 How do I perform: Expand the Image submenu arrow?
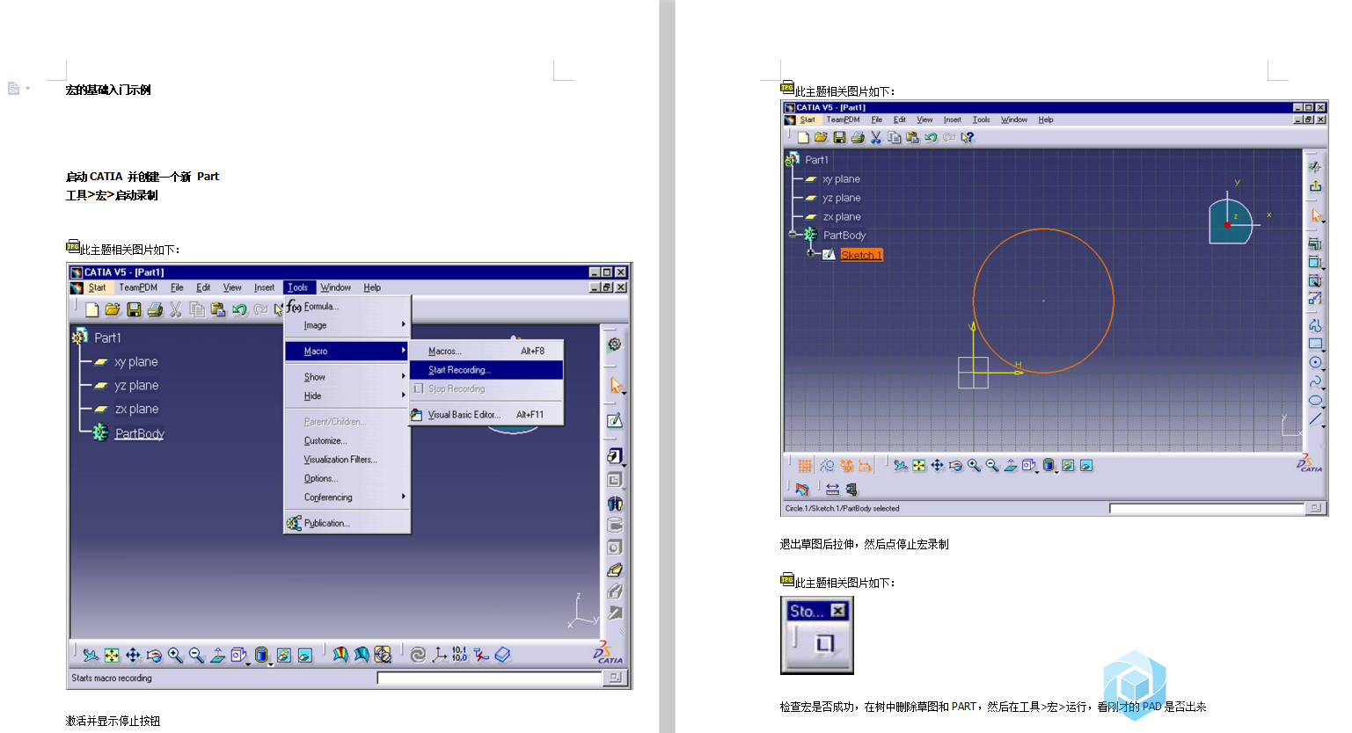pos(404,325)
